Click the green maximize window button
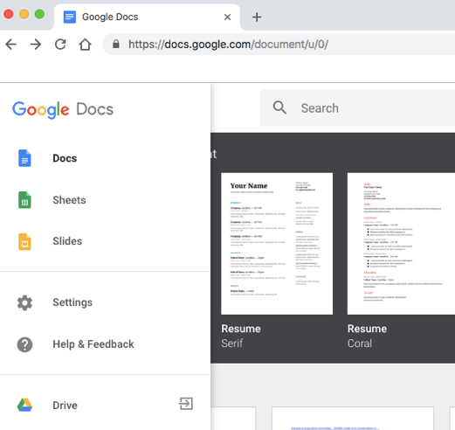 coord(39,14)
